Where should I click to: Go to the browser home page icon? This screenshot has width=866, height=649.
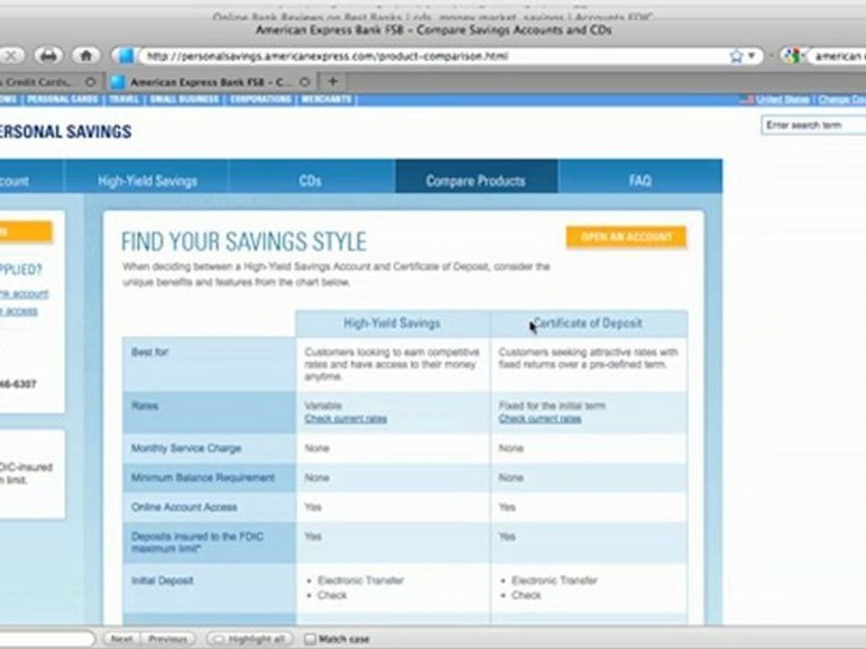point(86,56)
